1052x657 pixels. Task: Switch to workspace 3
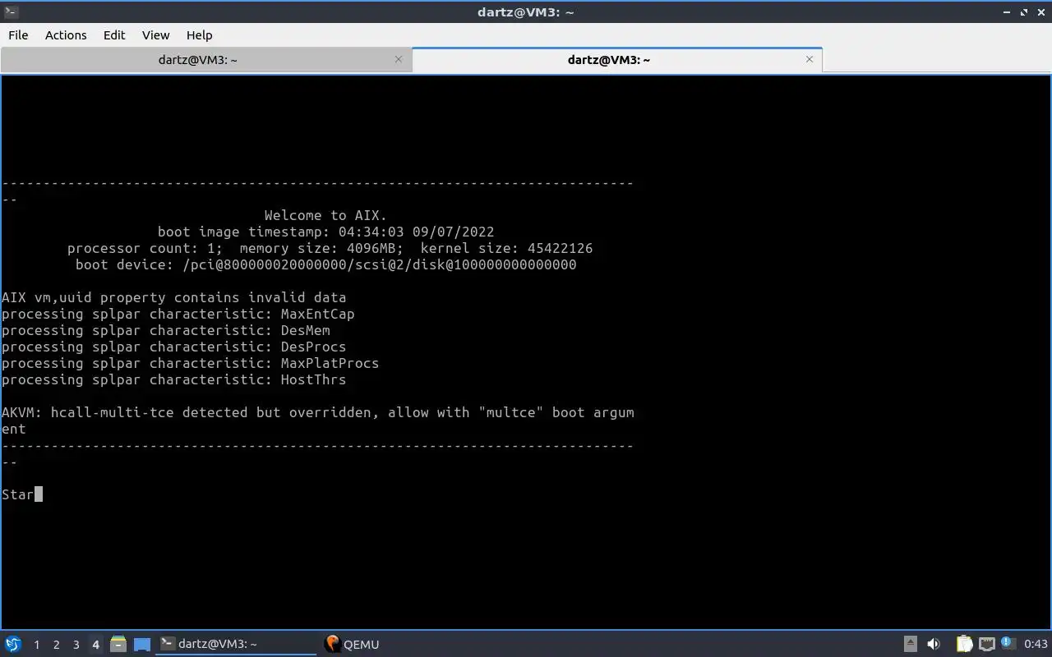tap(76, 645)
